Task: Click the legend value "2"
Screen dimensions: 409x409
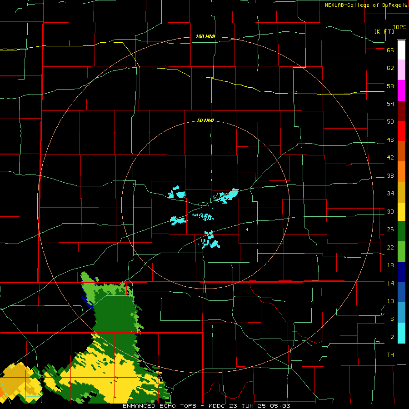Action: click(392, 337)
